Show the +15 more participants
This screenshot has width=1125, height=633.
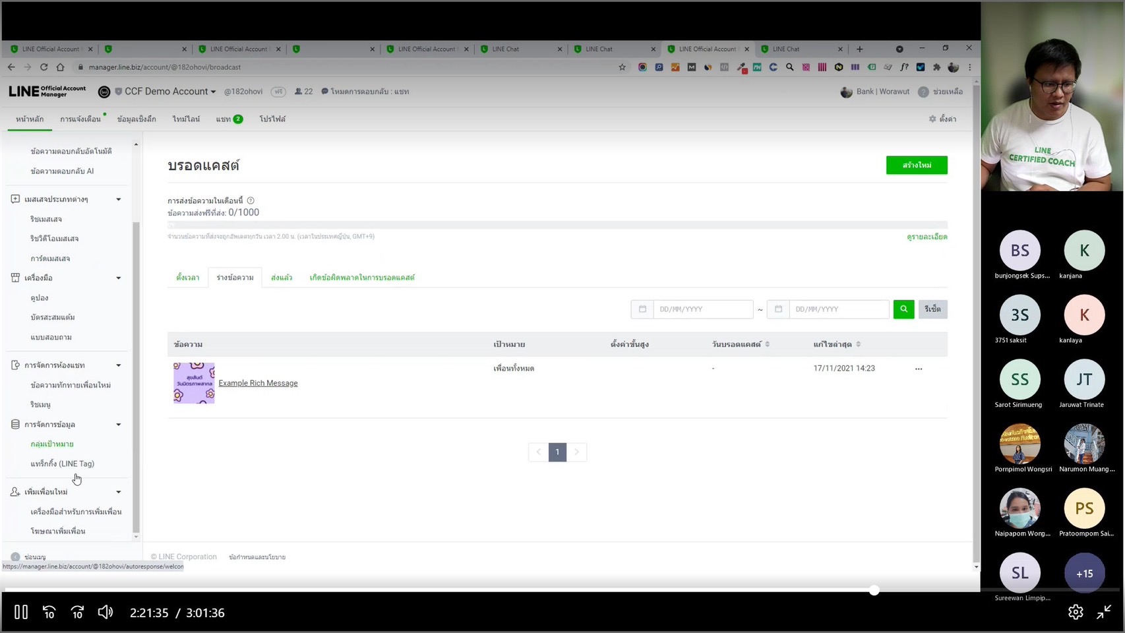1084,573
